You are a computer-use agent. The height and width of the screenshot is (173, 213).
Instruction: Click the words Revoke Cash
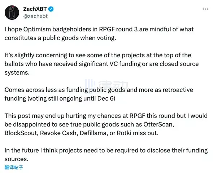[x=59, y=133]
